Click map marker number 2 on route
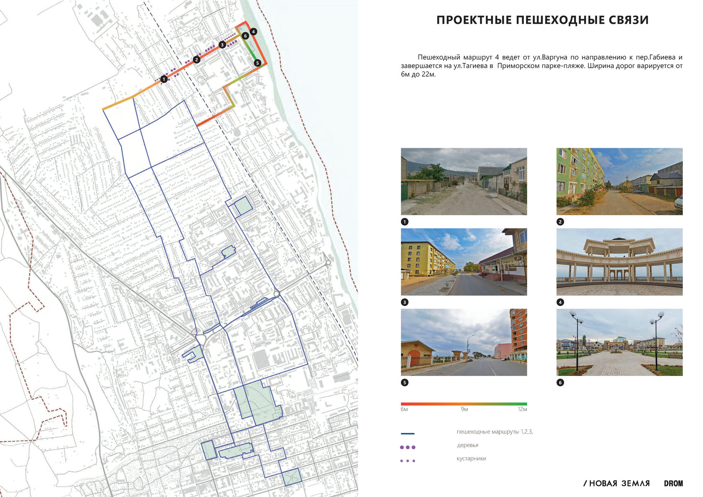Screen dimensions: 703x497 tap(197, 60)
